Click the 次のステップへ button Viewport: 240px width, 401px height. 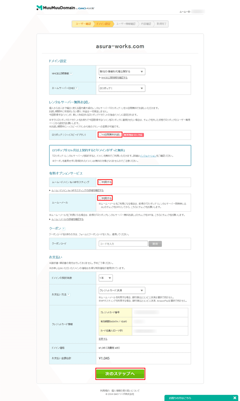(120, 374)
